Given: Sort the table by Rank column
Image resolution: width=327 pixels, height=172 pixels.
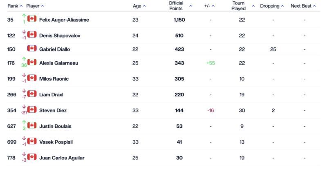Looking at the screenshot, I should [x=15, y=6].
